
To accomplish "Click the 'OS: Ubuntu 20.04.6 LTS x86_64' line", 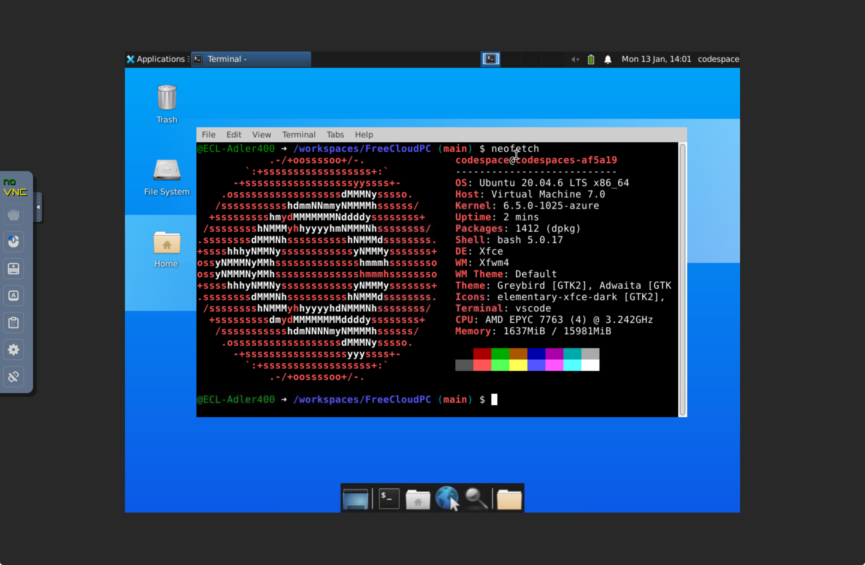I will (542, 183).
